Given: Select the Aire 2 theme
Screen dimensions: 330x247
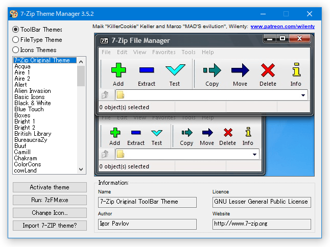Looking at the screenshot, I should (45, 79).
